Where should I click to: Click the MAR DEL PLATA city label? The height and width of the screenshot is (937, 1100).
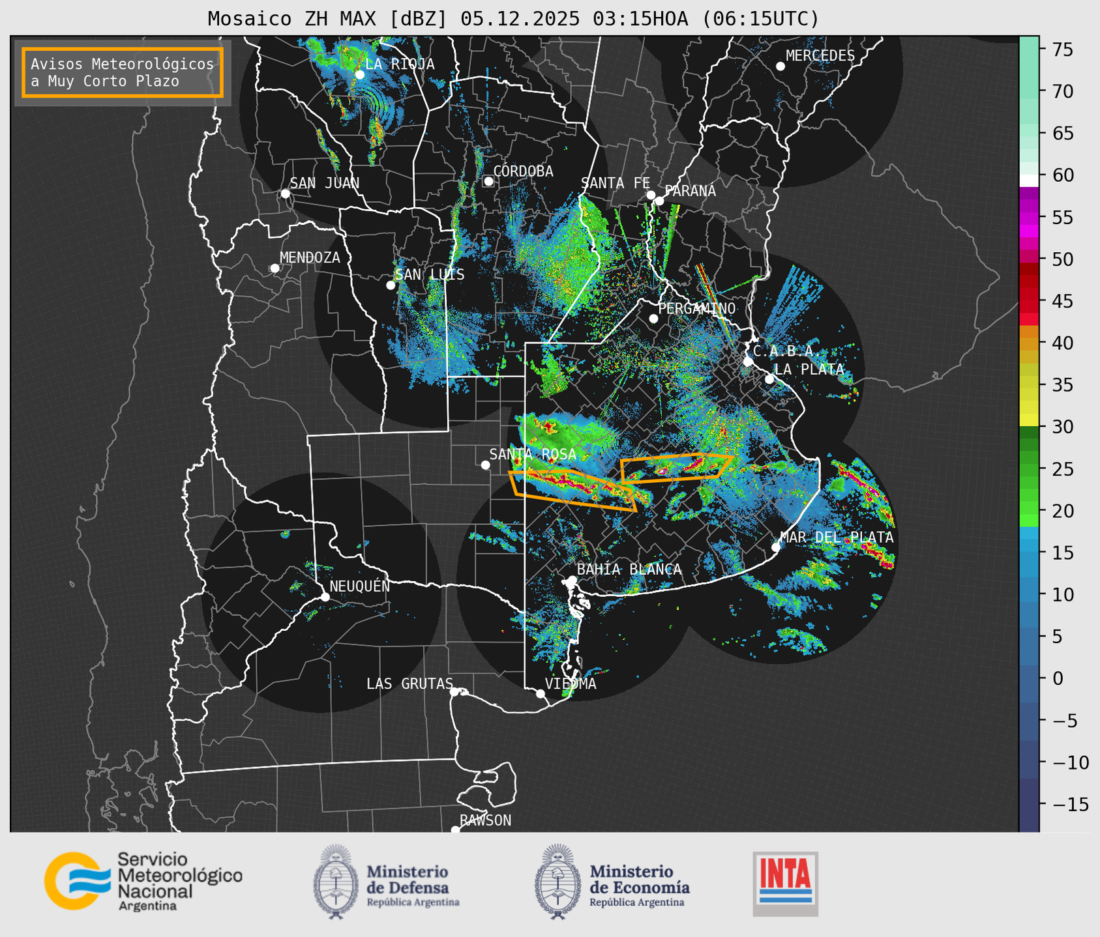pos(837,538)
